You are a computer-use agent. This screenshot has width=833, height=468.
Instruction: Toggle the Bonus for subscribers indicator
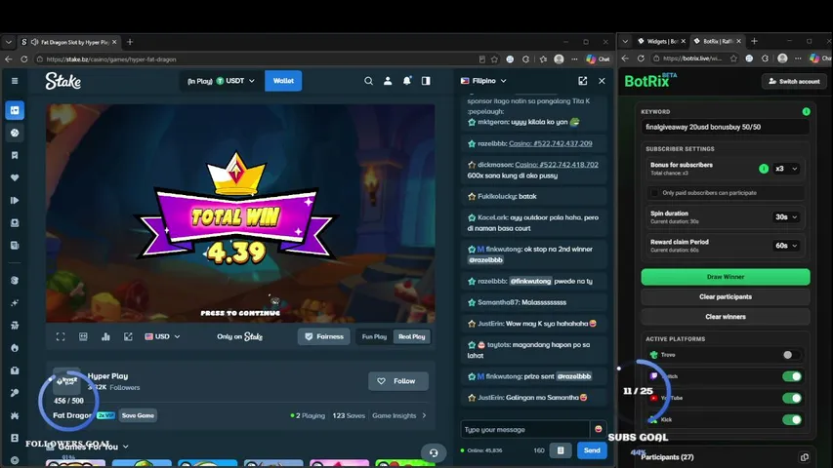click(x=764, y=169)
